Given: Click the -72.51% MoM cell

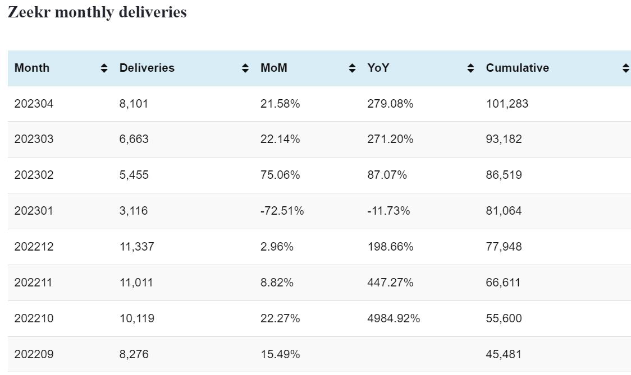Looking at the screenshot, I should pyautogui.click(x=282, y=211).
